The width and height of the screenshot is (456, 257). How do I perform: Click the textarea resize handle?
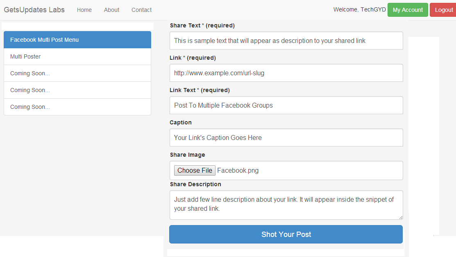point(400,218)
